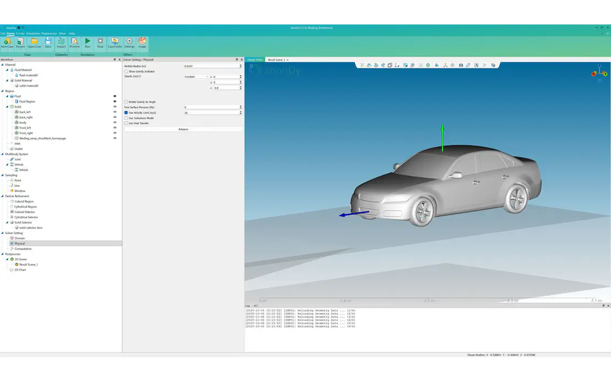Open the Help menu
Image resolution: width=611 pixels, height=382 pixels.
click(x=72, y=34)
